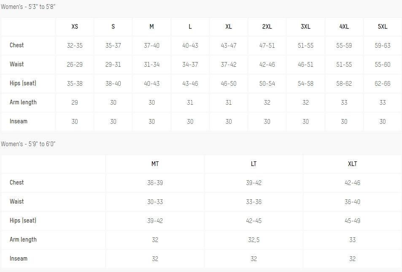Image resolution: width=402 pixels, height=272 pixels.
Task: Select the 50-54 hips cell for 2XL
Action: click(x=267, y=83)
